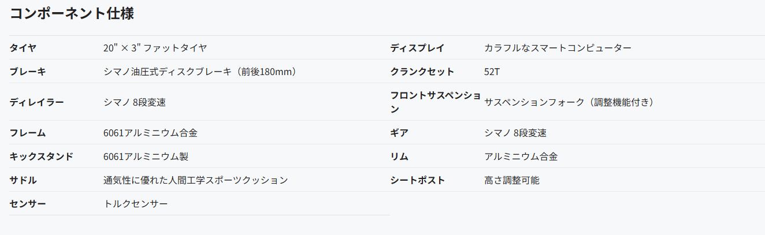Click the ディスプレイ spec label
This screenshot has height=235, width=765.
pos(417,48)
